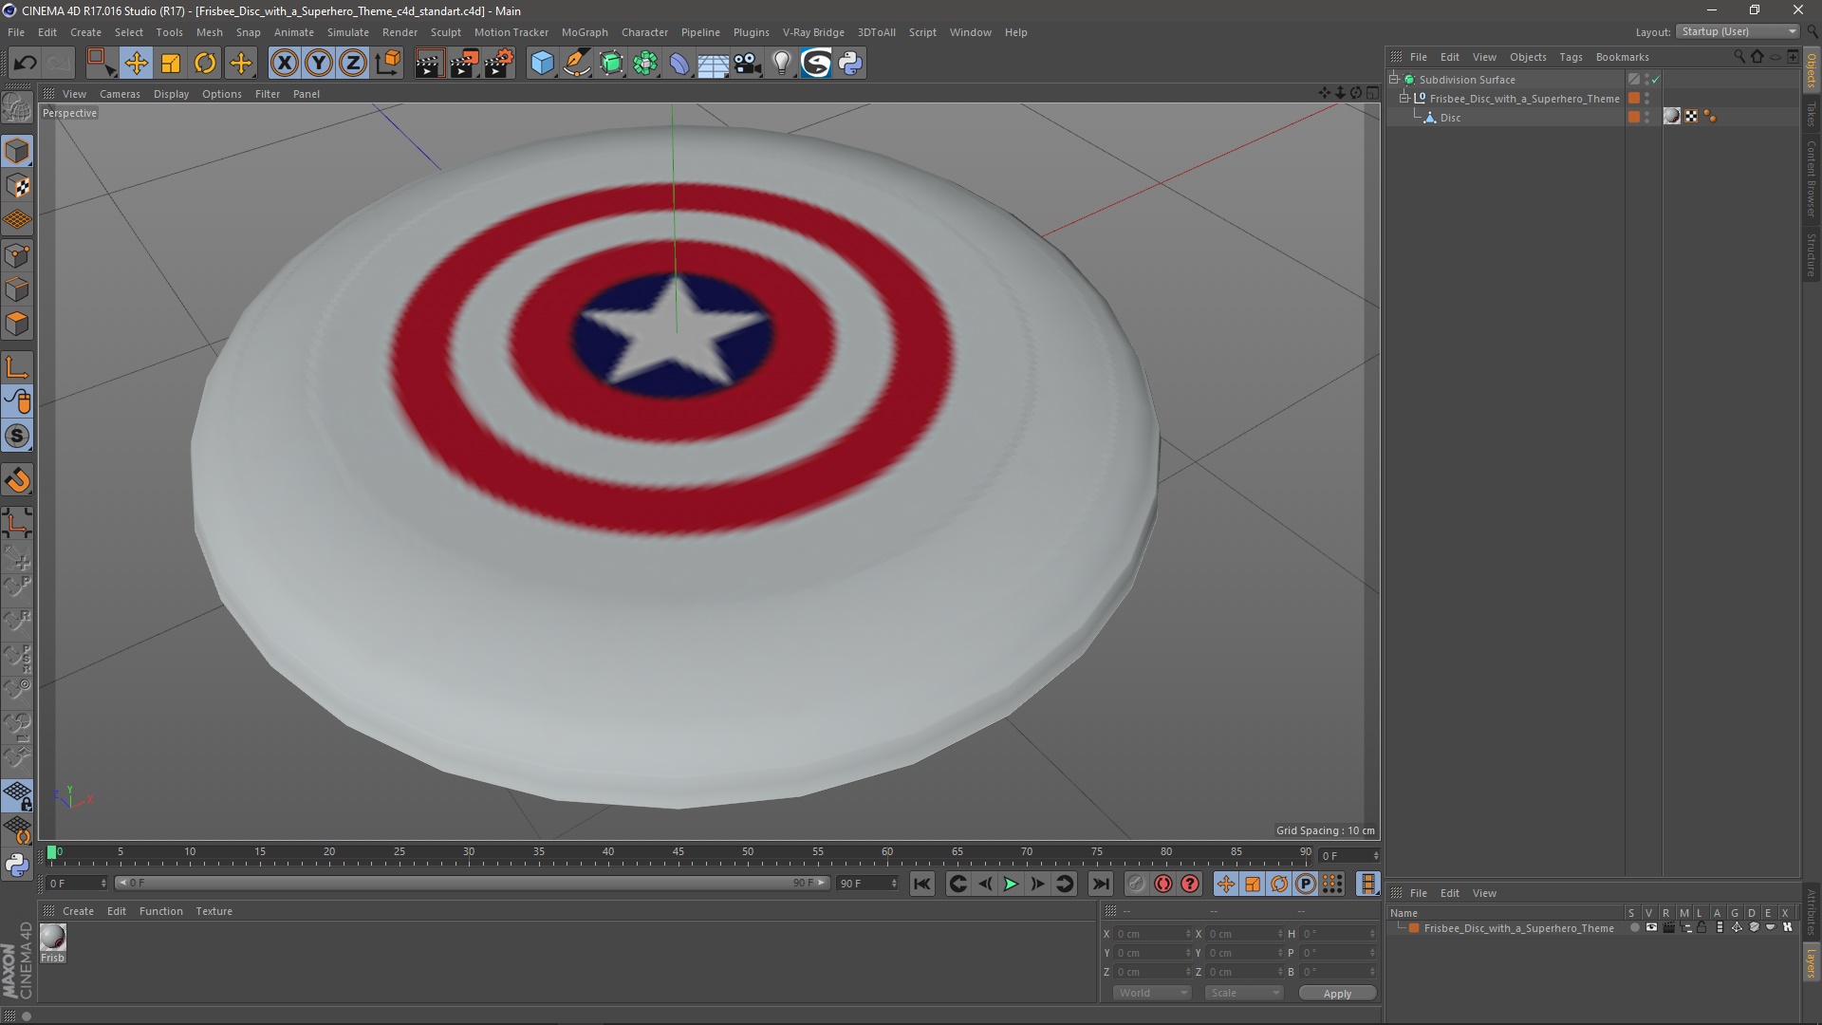Image resolution: width=1822 pixels, height=1025 pixels.
Task: Click the Disc object's material tag
Action: (1672, 117)
